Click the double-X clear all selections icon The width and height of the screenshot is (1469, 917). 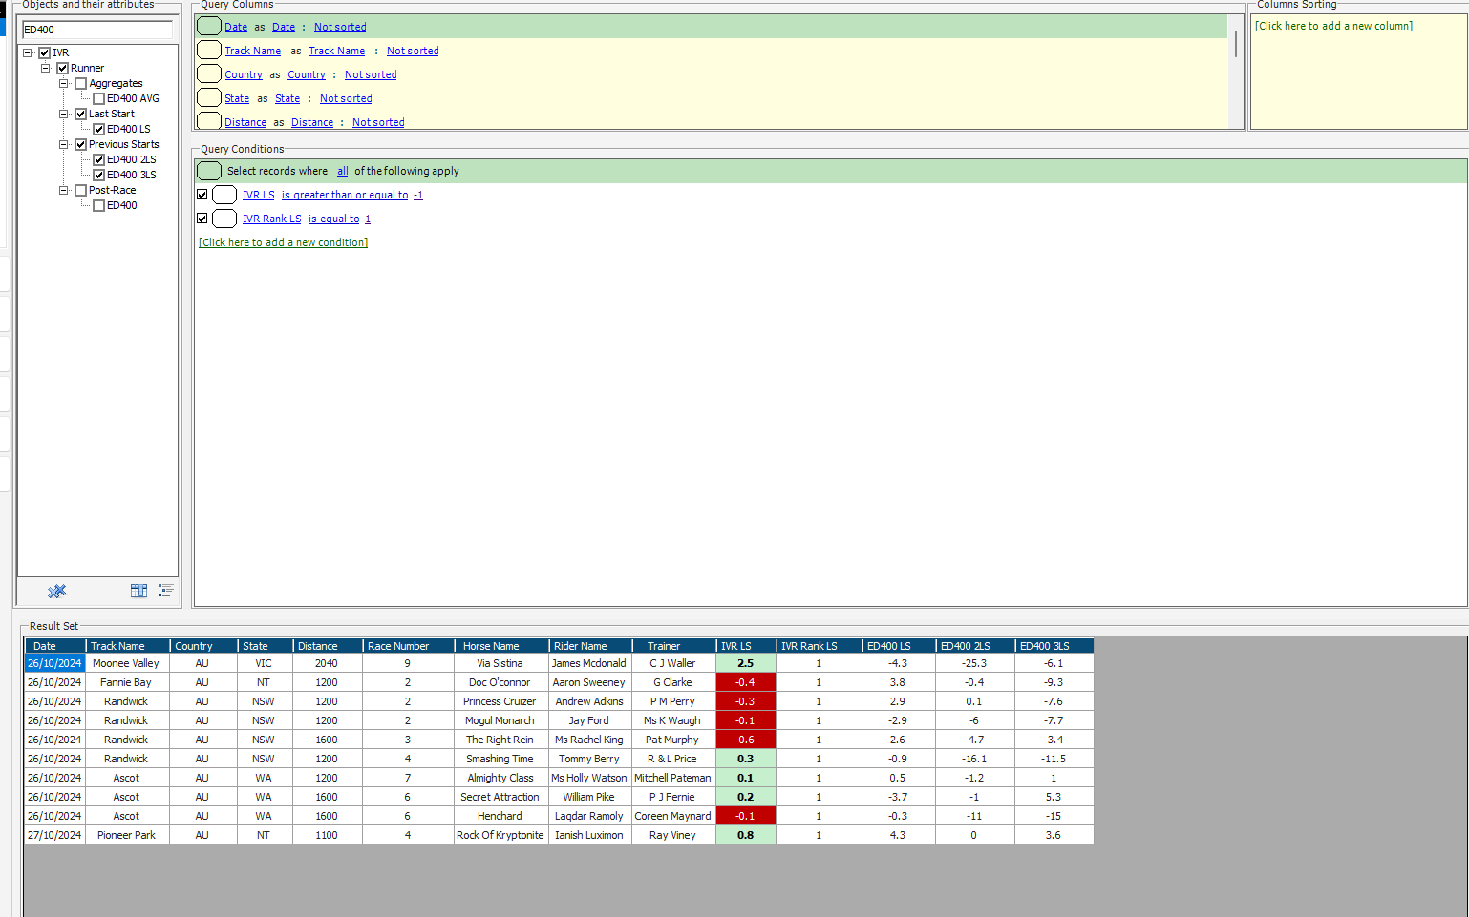56,591
